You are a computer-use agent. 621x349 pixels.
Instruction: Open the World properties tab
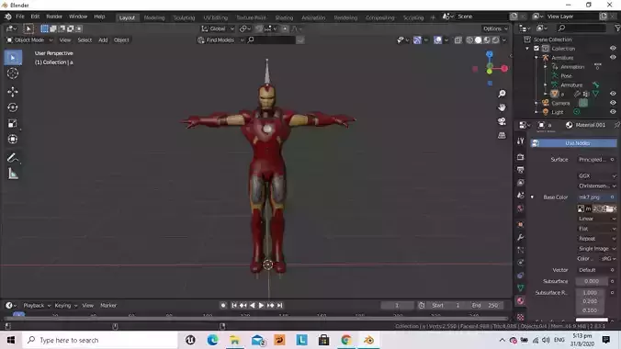[x=520, y=208]
